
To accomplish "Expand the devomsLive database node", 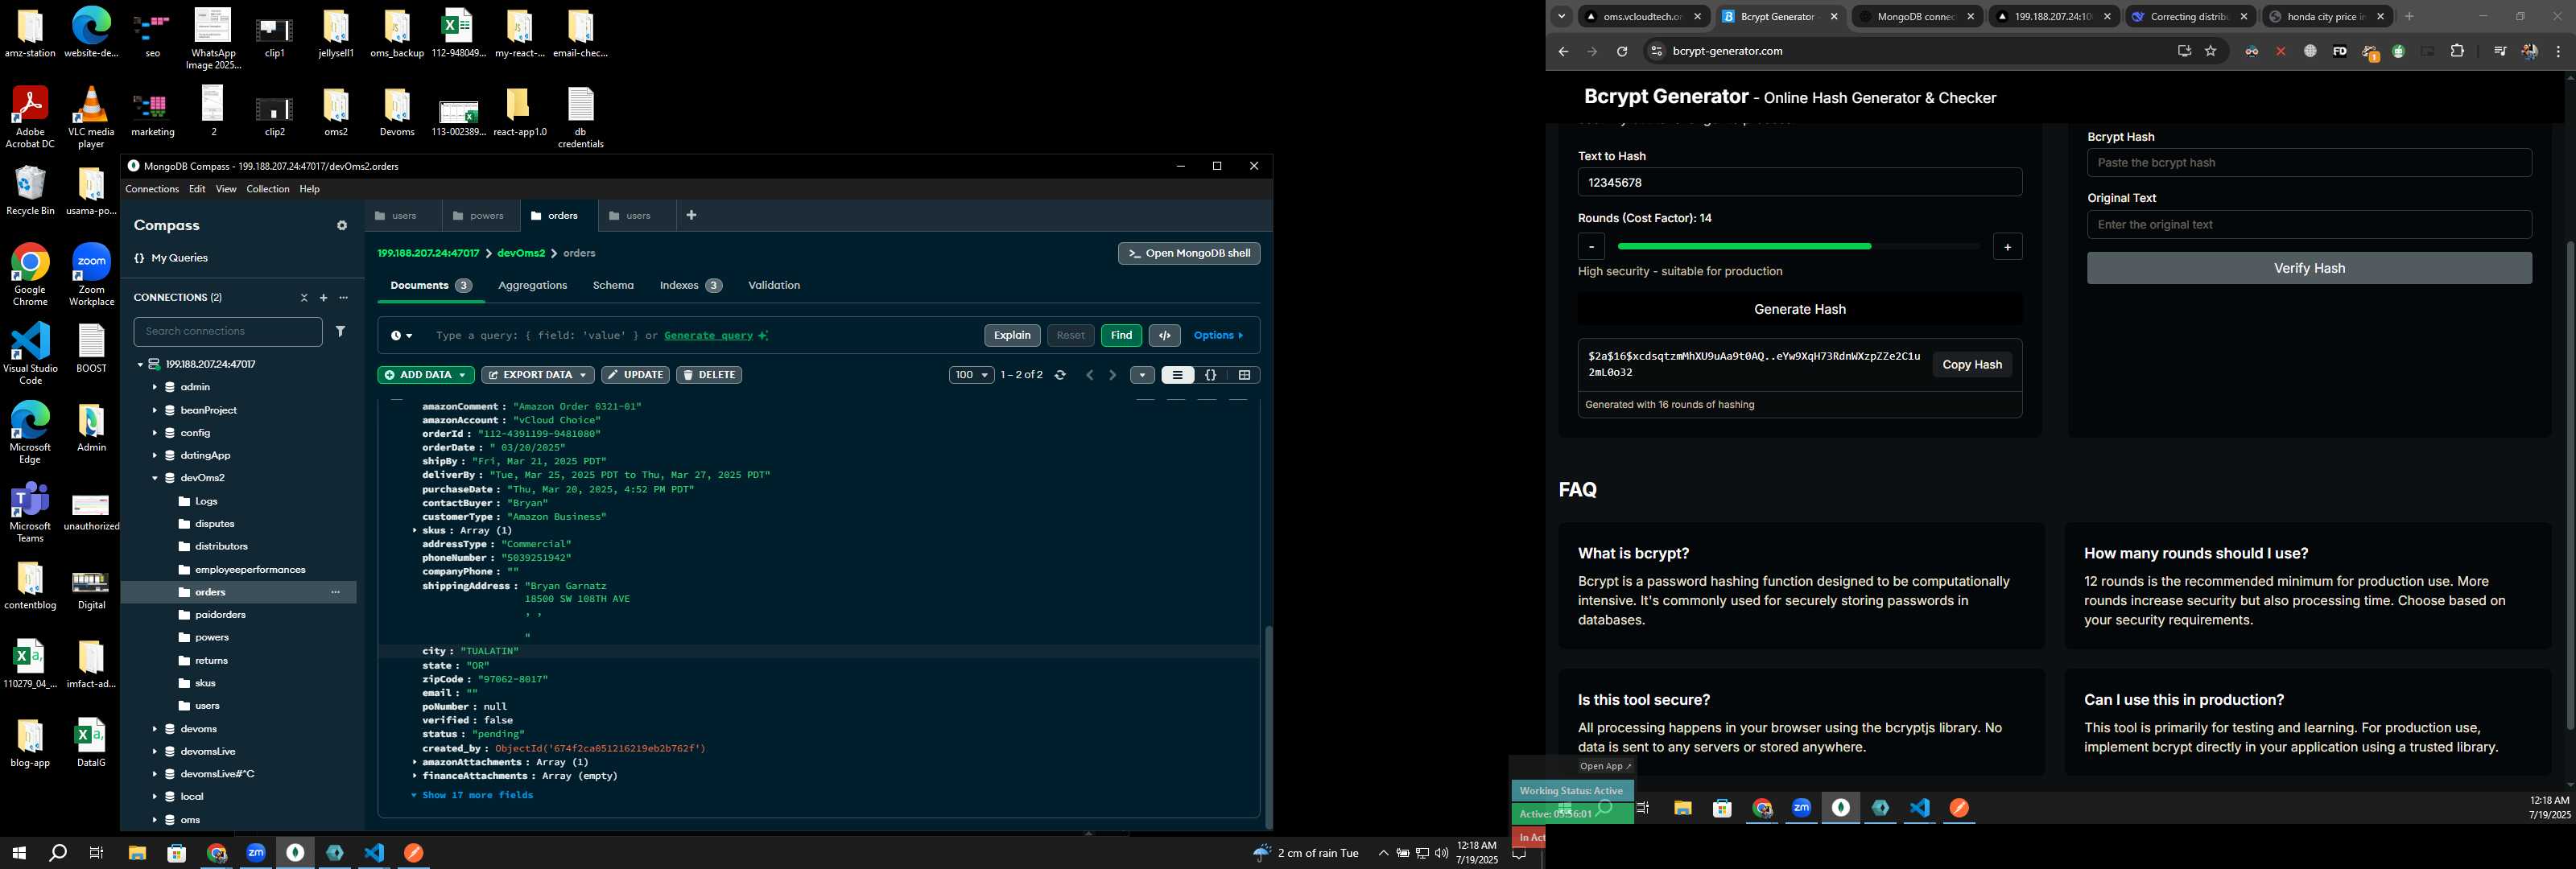I will [155, 751].
